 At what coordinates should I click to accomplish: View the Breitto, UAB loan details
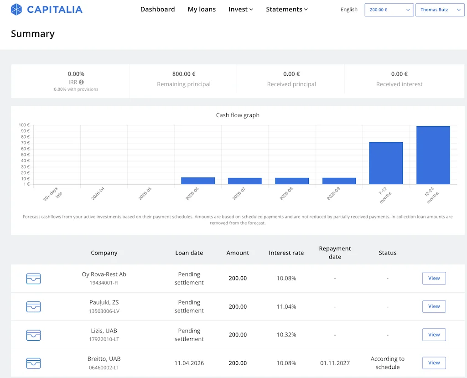434,363
